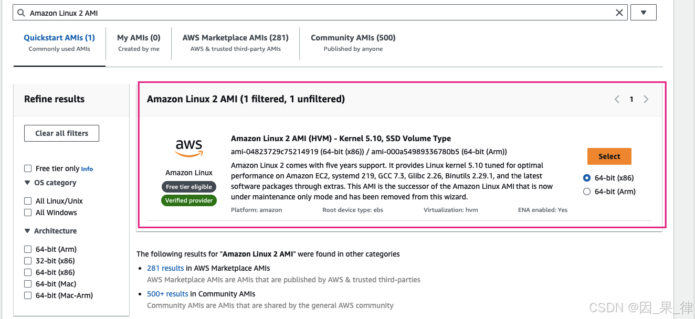Enable Free tier only checkbox
The height and width of the screenshot is (319, 695).
[28, 168]
